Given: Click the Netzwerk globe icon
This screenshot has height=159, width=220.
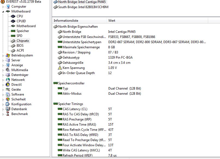Looking at the screenshot, I should pos(8,80).
